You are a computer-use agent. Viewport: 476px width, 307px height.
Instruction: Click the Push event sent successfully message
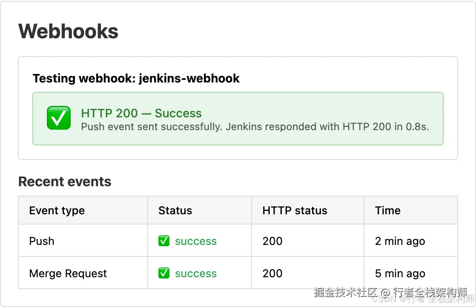point(255,127)
